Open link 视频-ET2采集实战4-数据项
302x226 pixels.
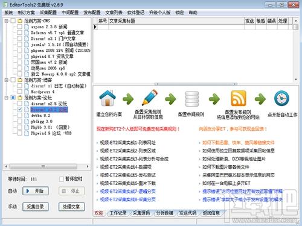click(126, 167)
